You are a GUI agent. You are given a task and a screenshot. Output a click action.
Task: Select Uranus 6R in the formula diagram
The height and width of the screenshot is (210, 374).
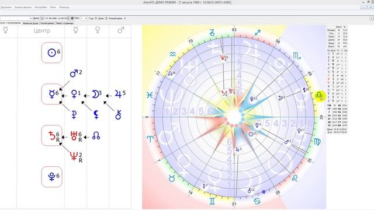coord(77,136)
